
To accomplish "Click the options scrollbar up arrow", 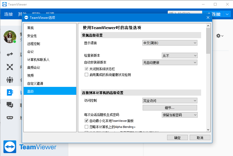I will tap(208, 26).
